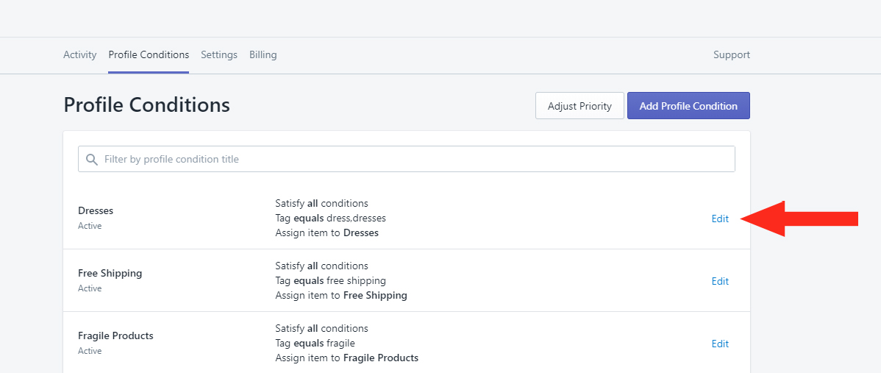Edit the Fragile Products profile condition
The image size is (881, 373).
point(720,344)
